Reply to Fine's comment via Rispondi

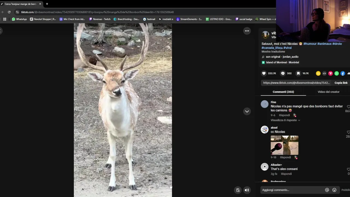tap(284, 115)
